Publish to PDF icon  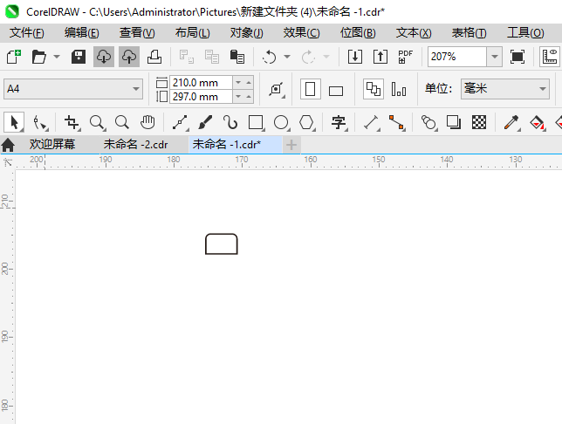(x=406, y=57)
